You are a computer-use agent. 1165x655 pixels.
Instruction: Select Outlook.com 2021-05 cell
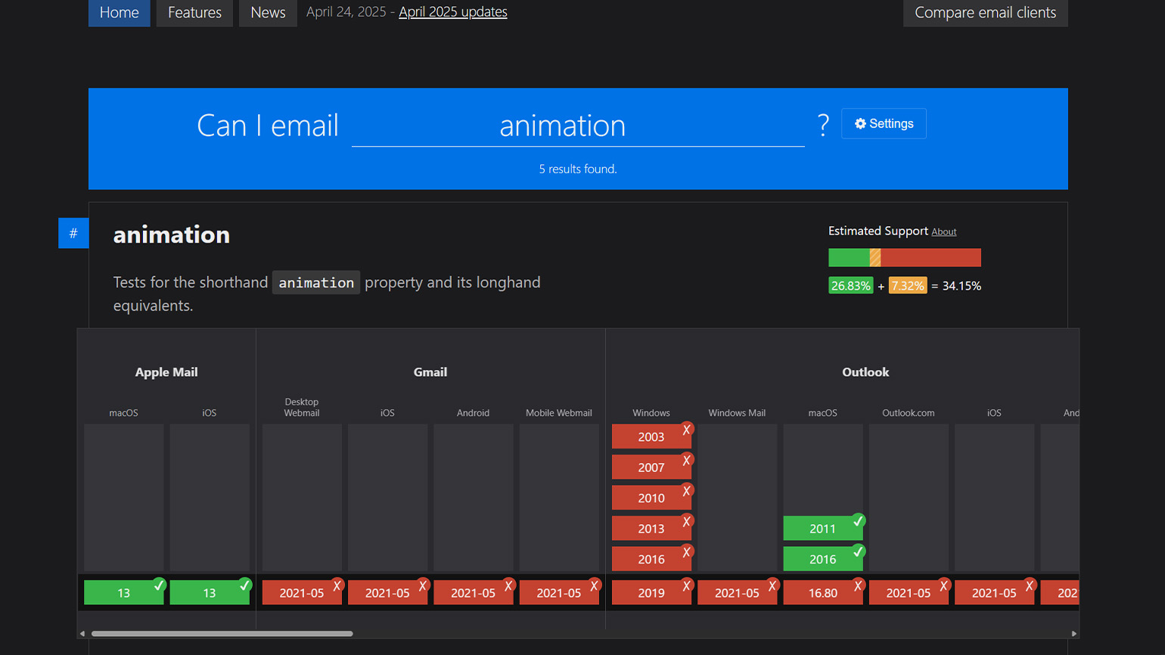pyautogui.click(x=908, y=592)
